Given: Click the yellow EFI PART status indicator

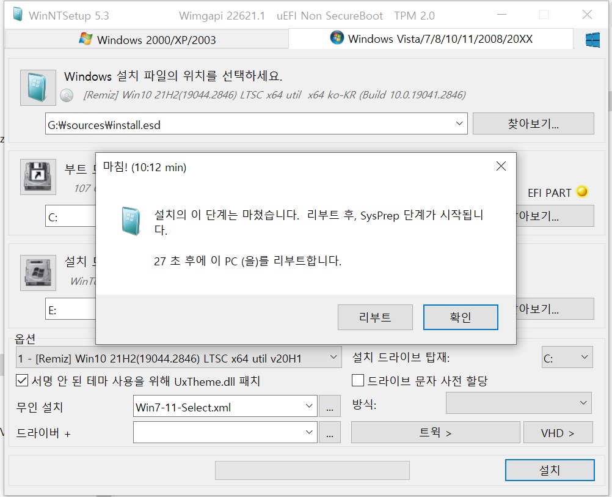Looking at the screenshot, I should [582, 191].
